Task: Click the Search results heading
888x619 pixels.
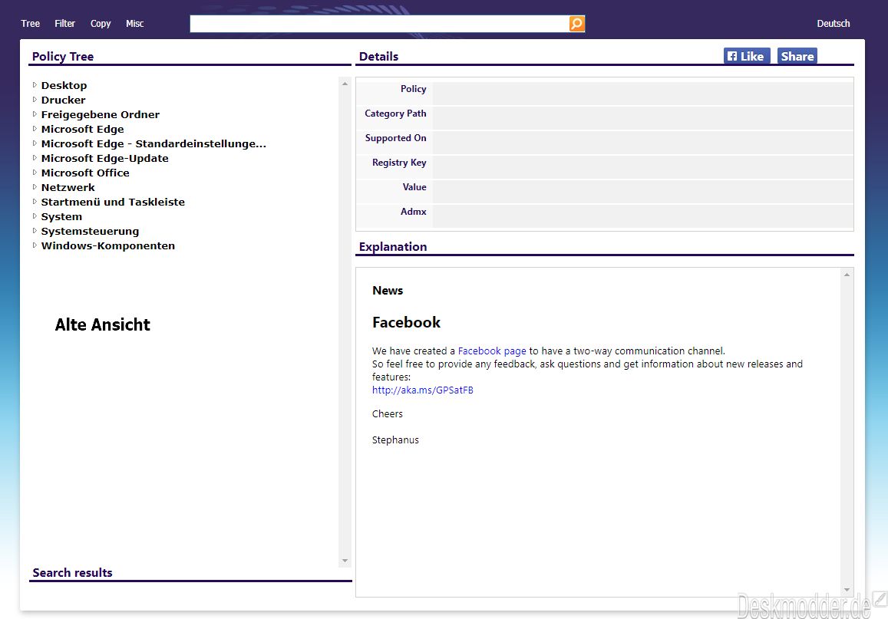Action: click(72, 573)
